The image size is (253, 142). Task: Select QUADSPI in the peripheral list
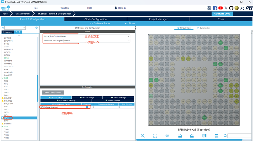coord(8,72)
